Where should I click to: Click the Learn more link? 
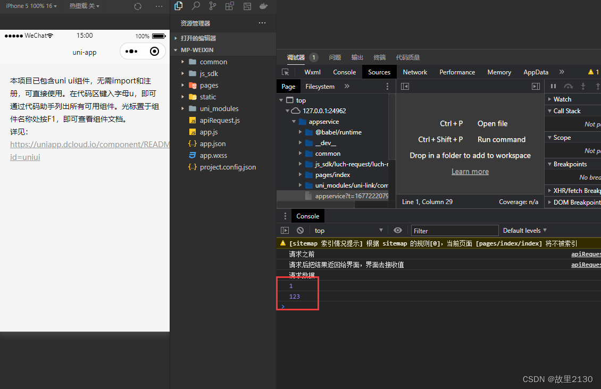(x=470, y=171)
